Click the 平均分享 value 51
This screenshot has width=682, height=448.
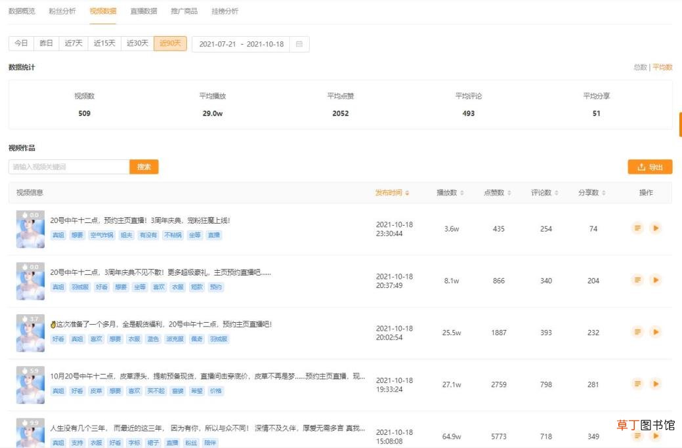(596, 113)
